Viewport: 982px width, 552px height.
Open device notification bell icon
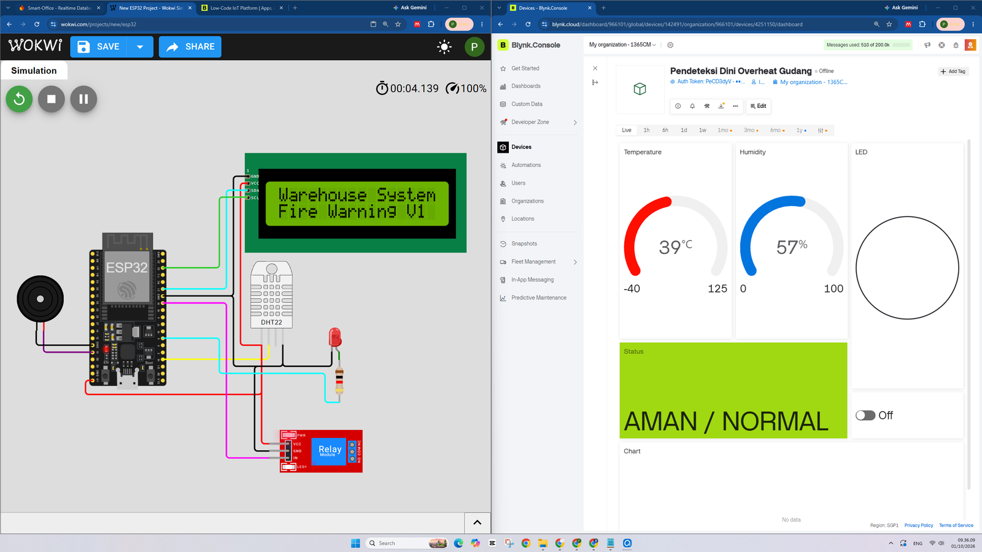pos(692,106)
